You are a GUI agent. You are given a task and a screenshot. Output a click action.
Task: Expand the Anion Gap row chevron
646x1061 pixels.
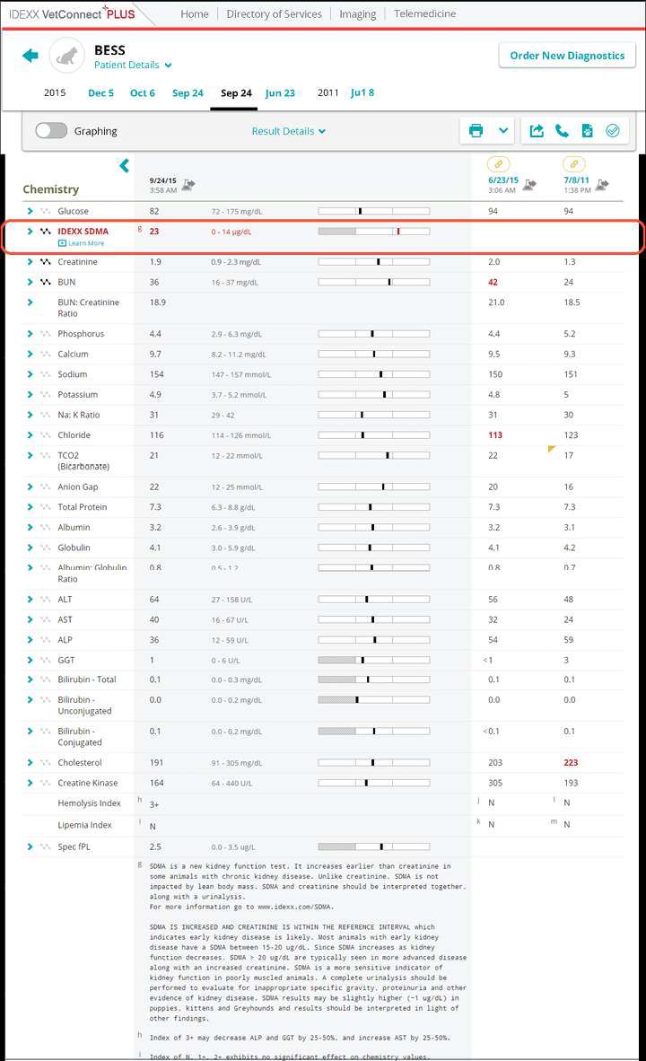click(30, 487)
